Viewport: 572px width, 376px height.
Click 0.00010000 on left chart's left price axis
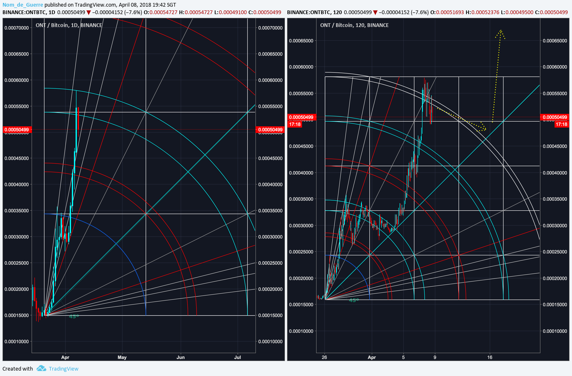[17, 342]
